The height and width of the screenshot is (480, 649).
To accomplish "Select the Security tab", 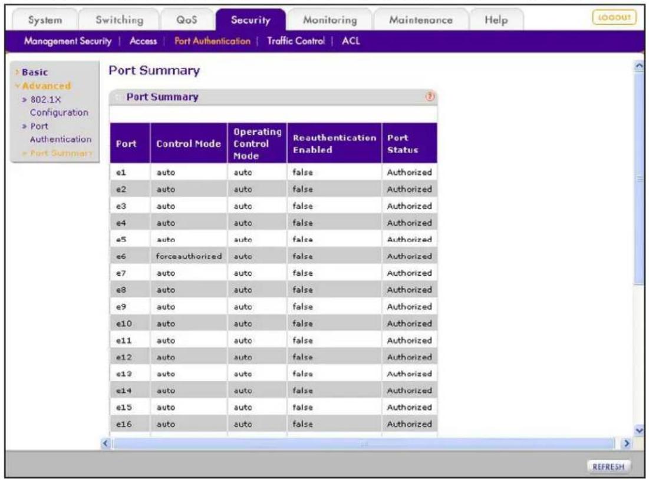I will [251, 20].
